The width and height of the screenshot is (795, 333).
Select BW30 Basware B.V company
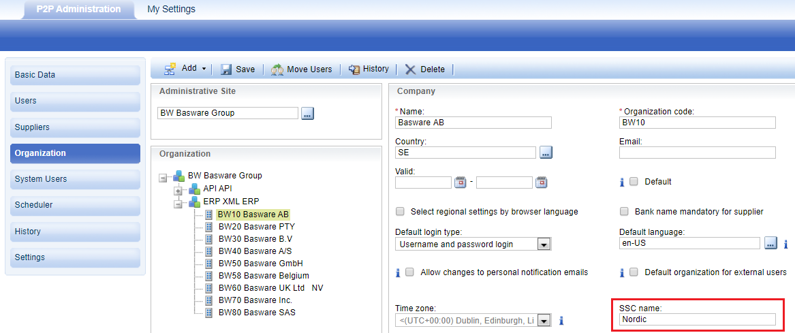point(255,239)
